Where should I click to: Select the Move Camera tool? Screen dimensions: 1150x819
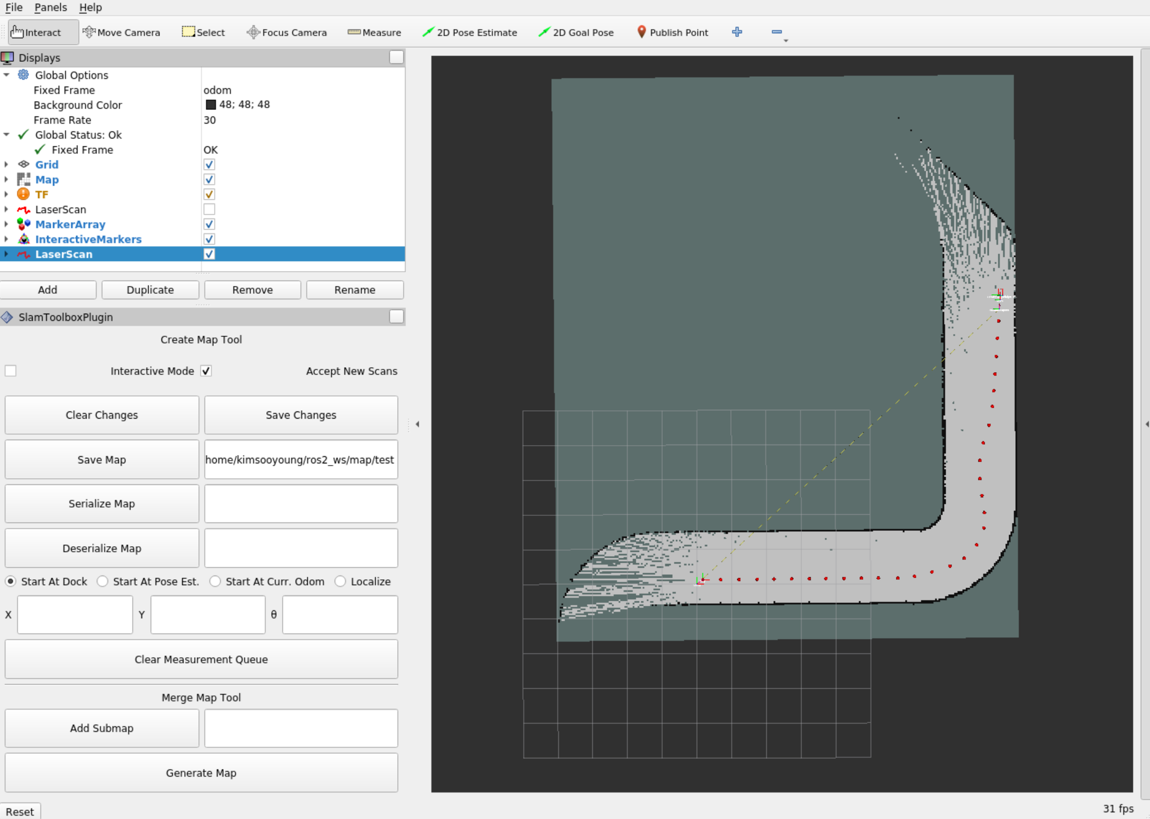pos(122,33)
